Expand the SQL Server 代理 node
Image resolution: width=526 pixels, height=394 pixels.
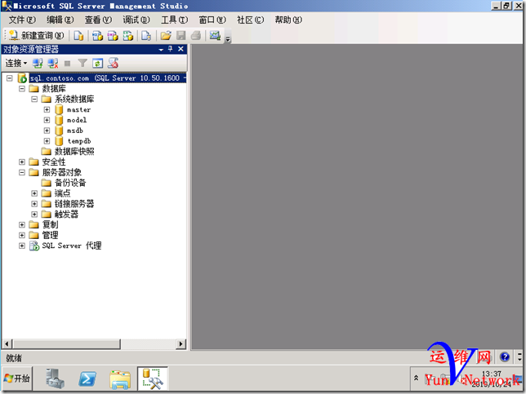point(22,246)
